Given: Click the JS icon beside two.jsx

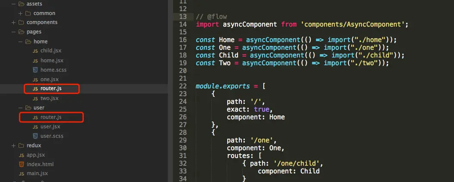Looking at the screenshot, I should coord(35,99).
